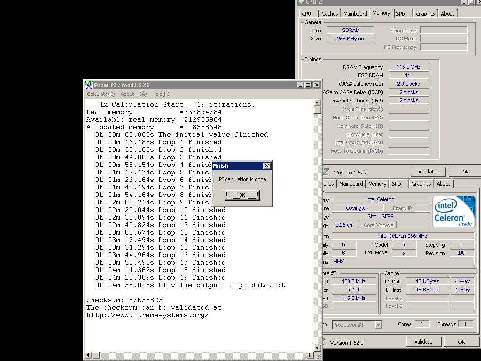Click OK in lower CPU-Z window

pyautogui.click(x=461, y=342)
